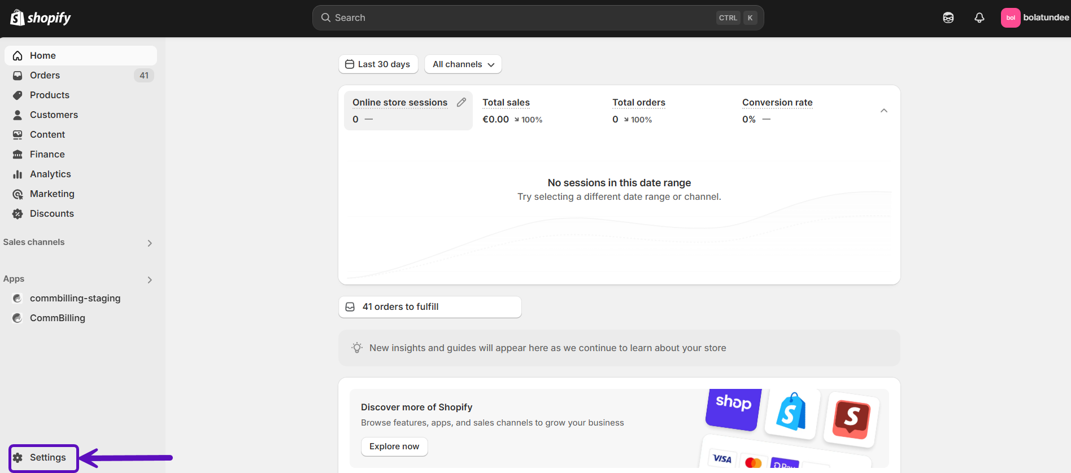
Task: Open the Last 30 days date picker
Action: click(x=378, y=64)
